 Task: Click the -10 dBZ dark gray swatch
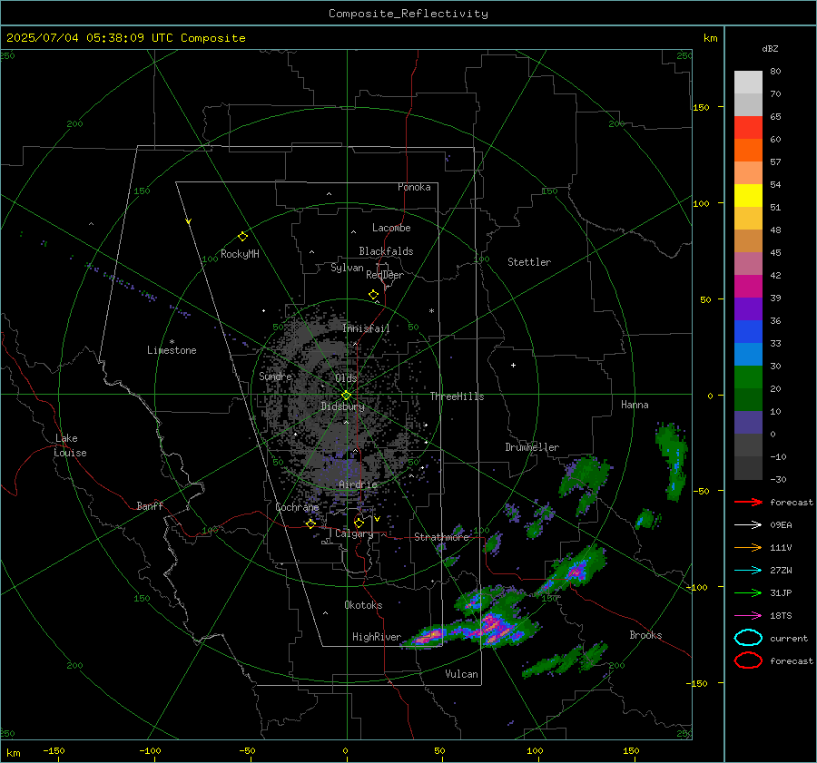[748, 468]
